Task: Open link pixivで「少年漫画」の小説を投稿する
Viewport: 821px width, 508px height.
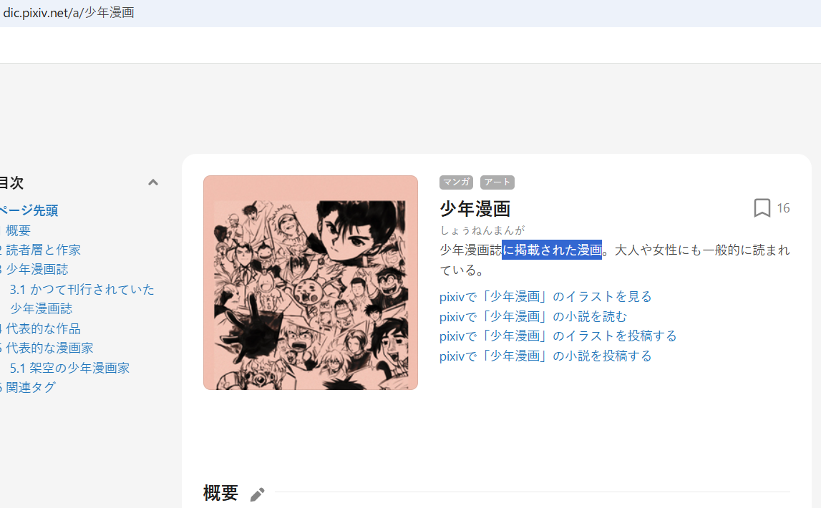Action: pos(545,356)
